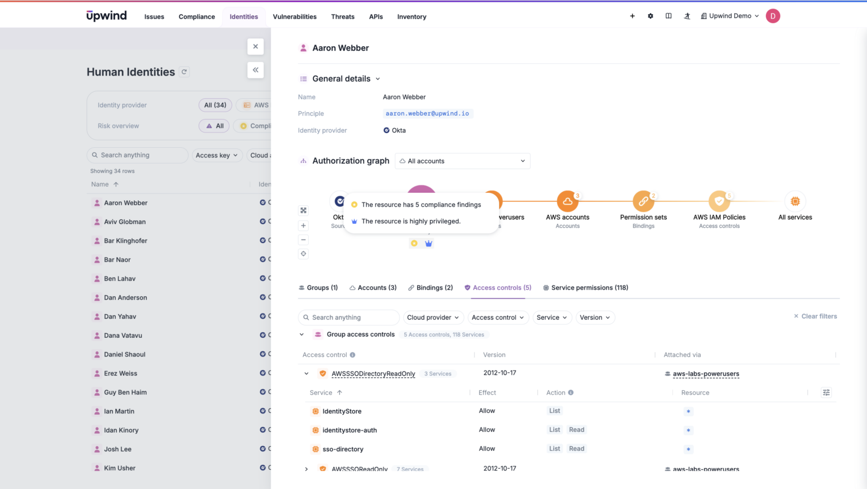Recenter the graph using the crosshair icon

tap(303, 254)
